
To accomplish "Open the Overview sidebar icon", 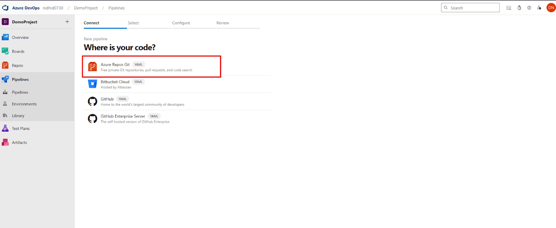I will click(x=5, y=37).
